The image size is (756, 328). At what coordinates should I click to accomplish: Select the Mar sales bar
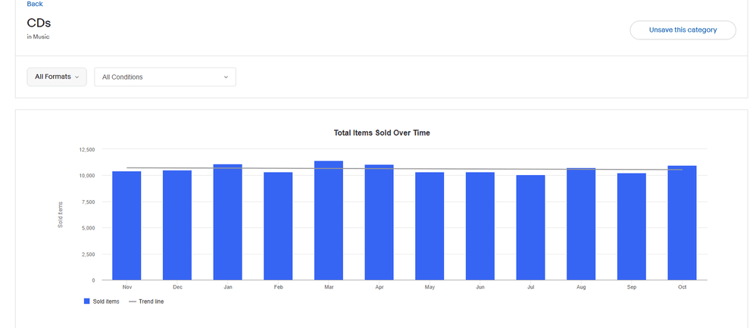(329, 220)
